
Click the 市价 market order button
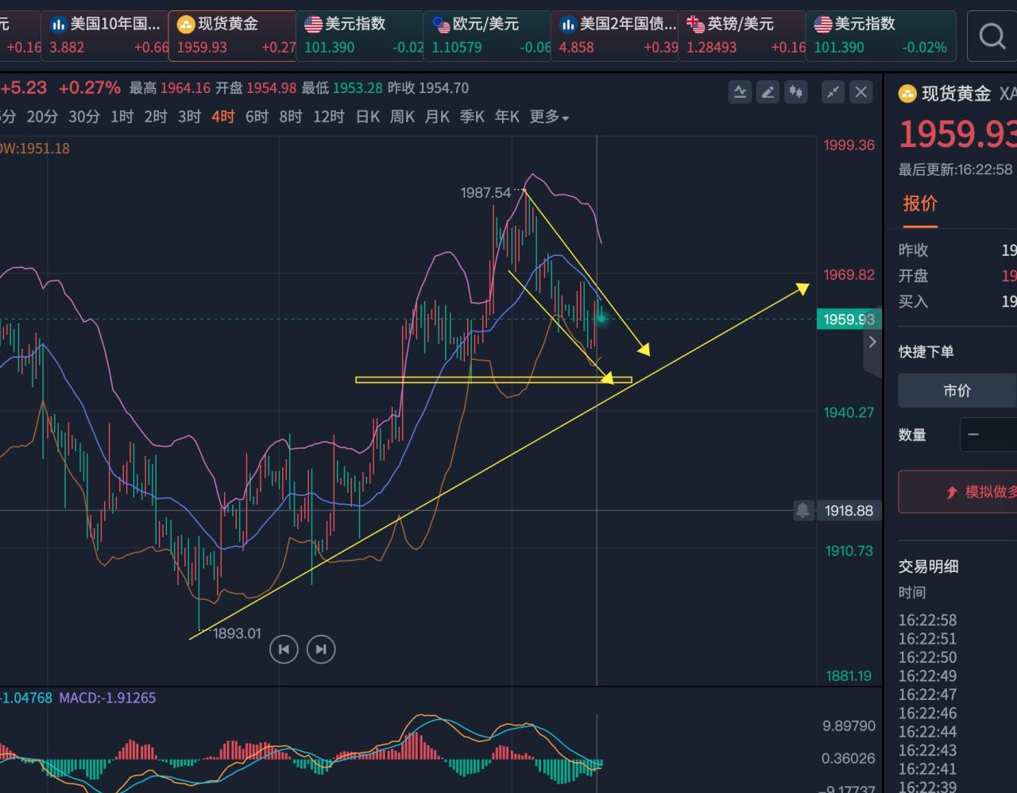(x=957, y=390)
